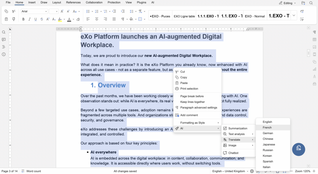Image resolution: width=318 pixels, height=174 pixels.
Task: Click the Decrease indent icon
Action: (114, 11)
